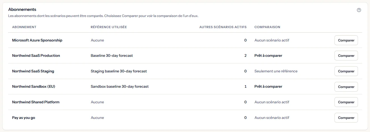370x132 pixels.
Task: Click Comparer for Pay as you go
Action: click(346, 118)
